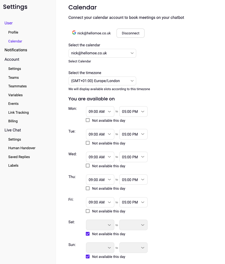This screenshot has height=264, width=225.
Task: Disconnect the Google calendar account
Action: (130, 33)
